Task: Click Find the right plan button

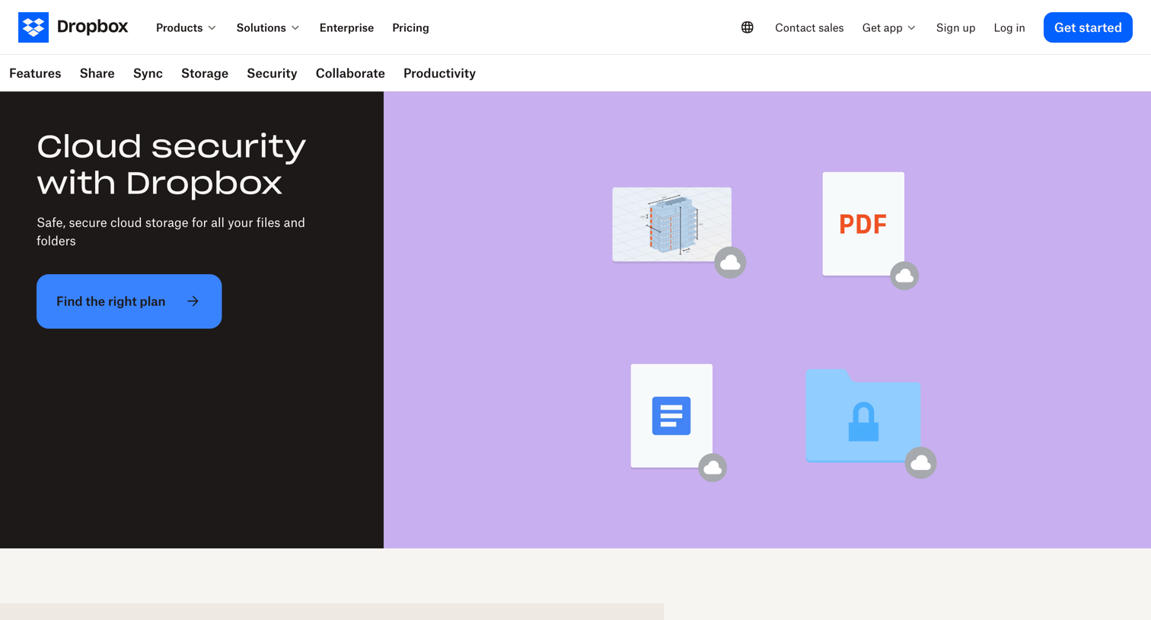Action: [x=129, y=302]
